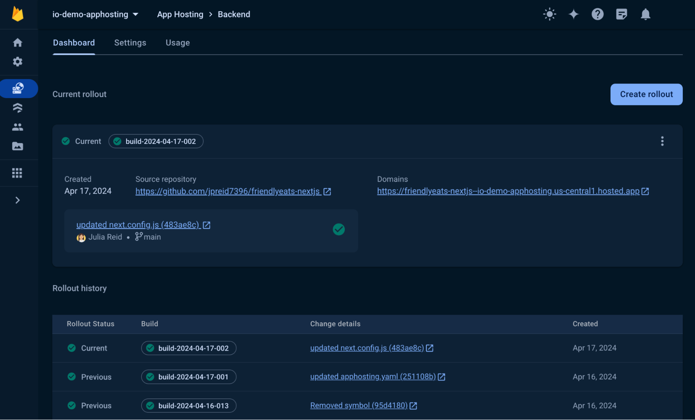Toggle light/dark mode sun icon
This screenshot has width=695, height=420.
[550, 14]
